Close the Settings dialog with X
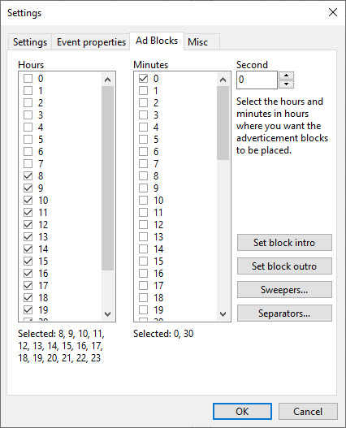346x428 pixels. click(333, 12)
